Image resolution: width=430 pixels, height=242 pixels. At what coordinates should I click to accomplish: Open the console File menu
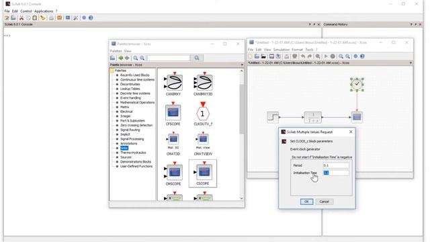point(7,11)
